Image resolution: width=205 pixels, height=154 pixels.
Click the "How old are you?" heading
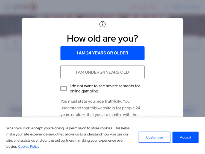click(102, 39)
